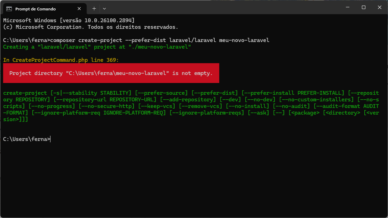
Task: Close the Prompt de Comando tab
Action: point(79,9)
